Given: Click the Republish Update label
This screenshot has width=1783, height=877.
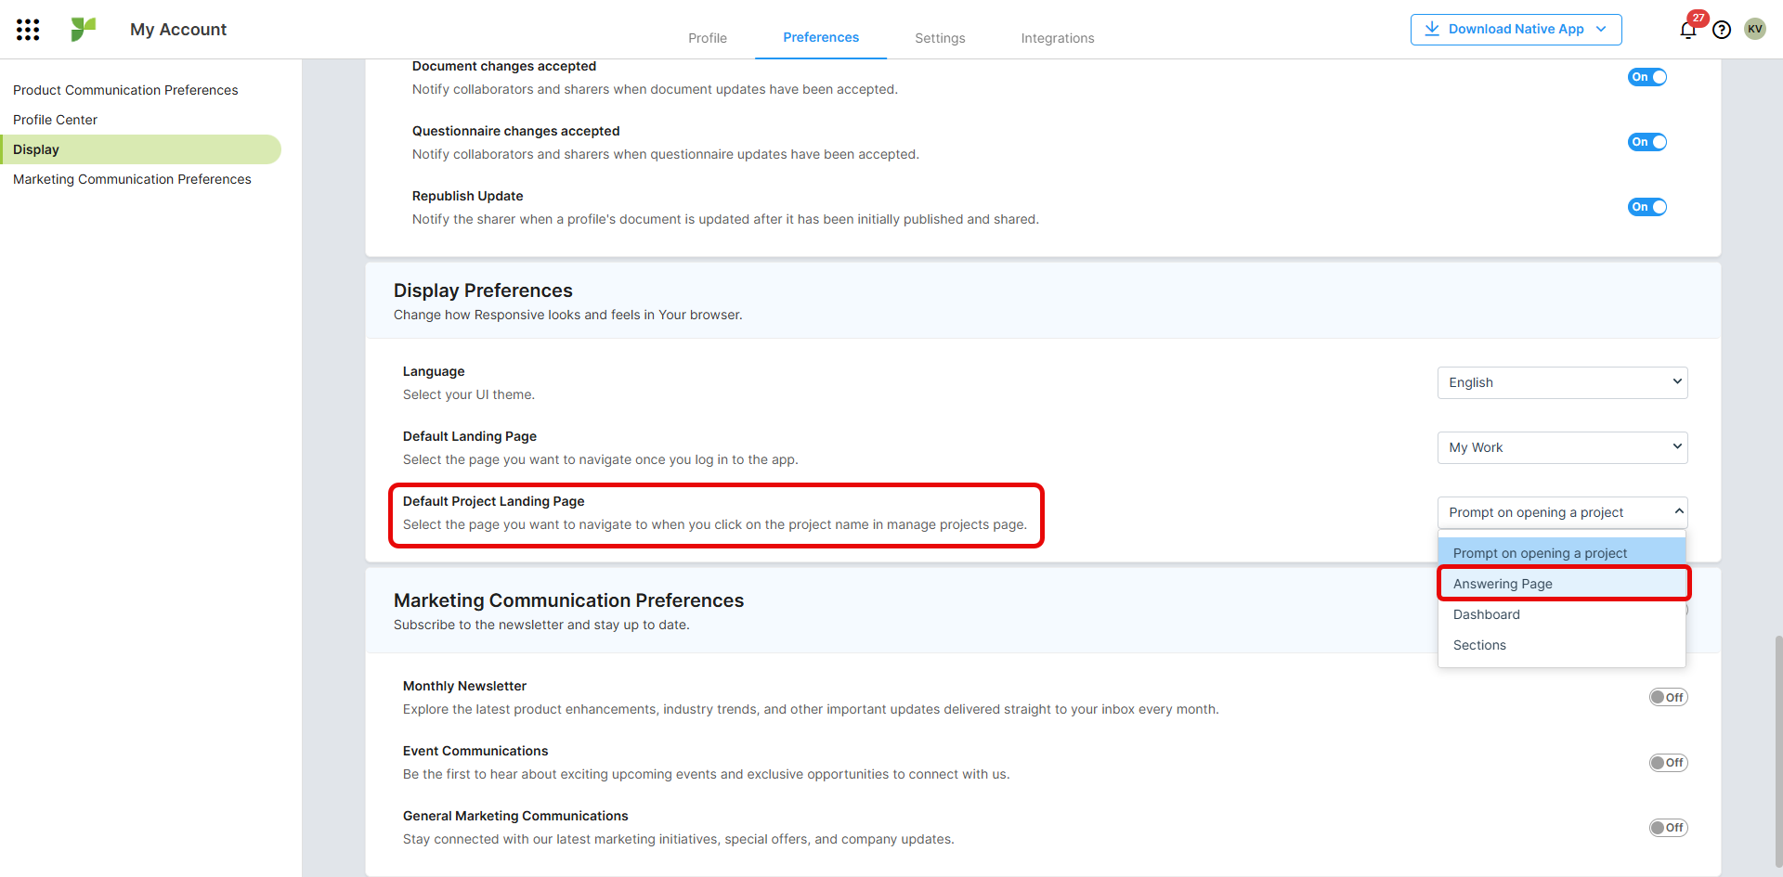Looking at the screenshot, I should (x=467, y=196).
